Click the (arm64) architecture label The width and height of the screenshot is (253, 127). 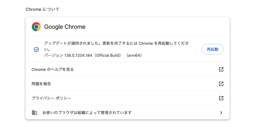point(134,55)
